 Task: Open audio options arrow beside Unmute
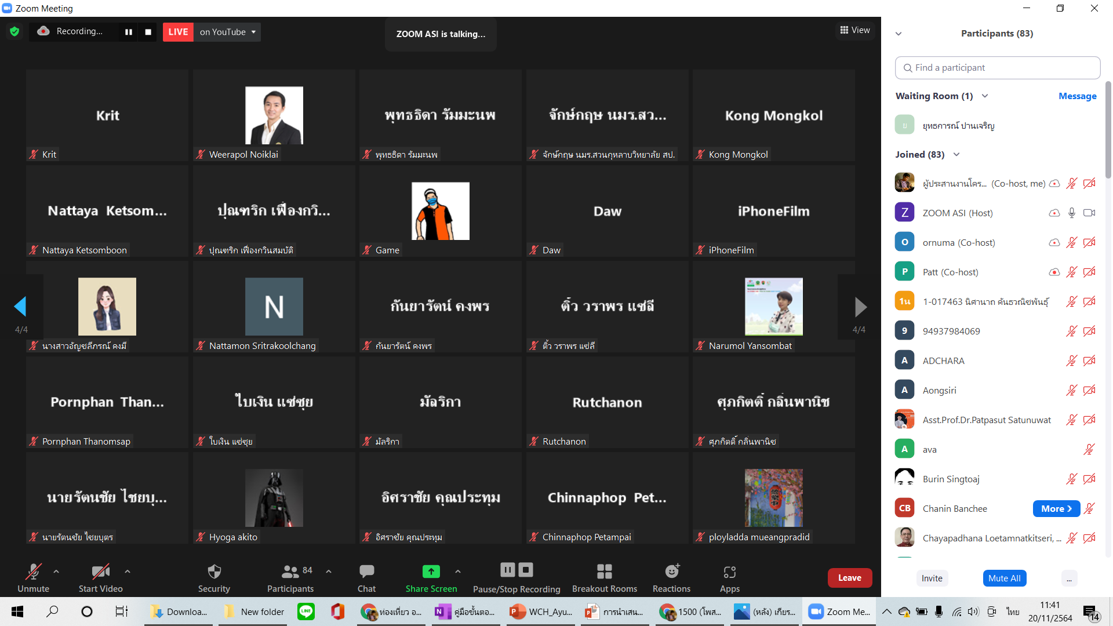pos(56,572)
